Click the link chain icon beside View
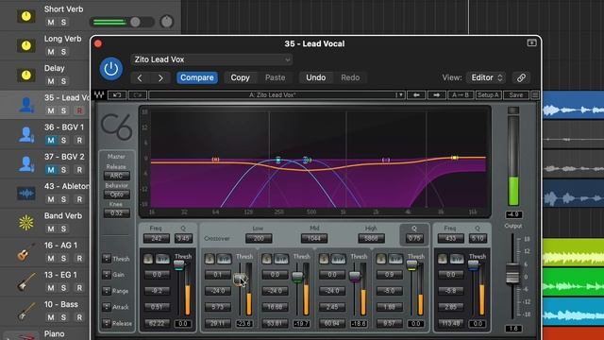This screenshot has height=340, width=604. pos(521,77)
